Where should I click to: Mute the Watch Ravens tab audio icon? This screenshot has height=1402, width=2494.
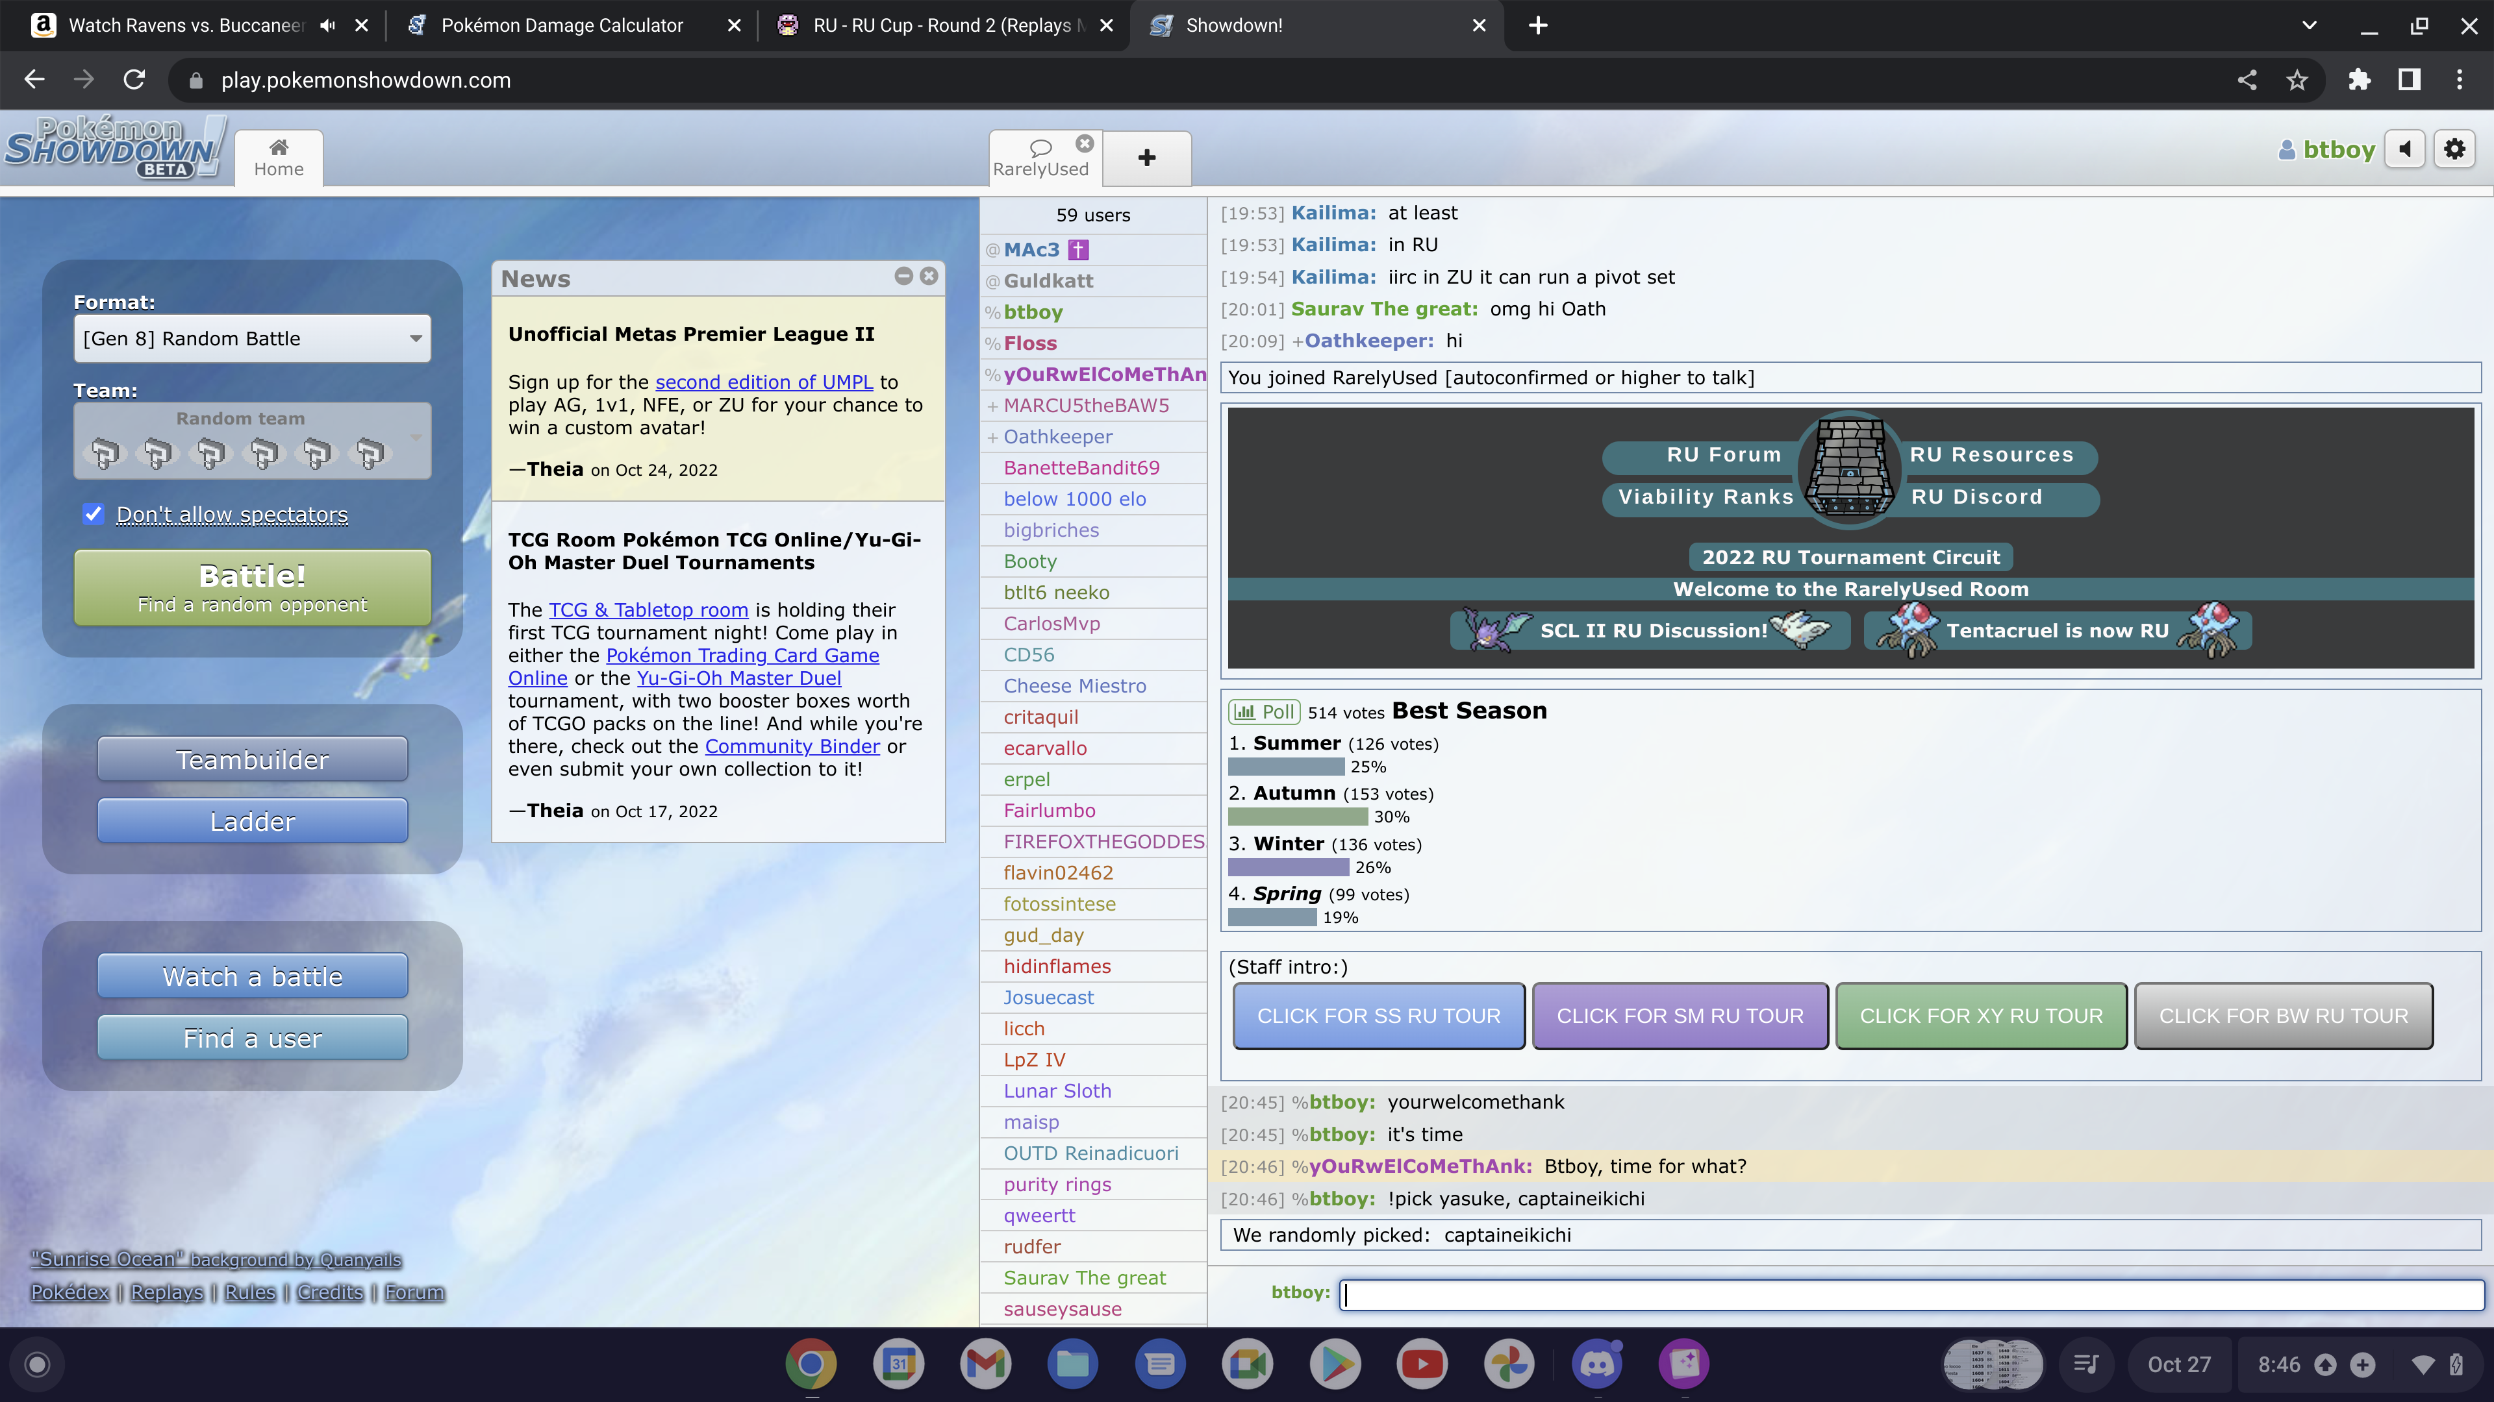[x=327, y=26]
